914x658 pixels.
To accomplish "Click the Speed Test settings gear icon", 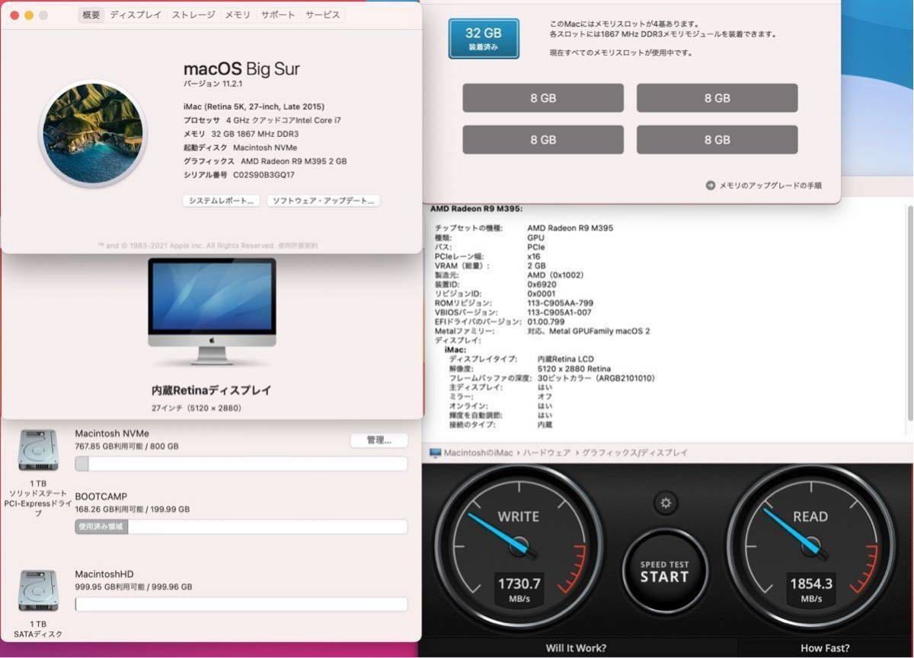I will 666,503.
